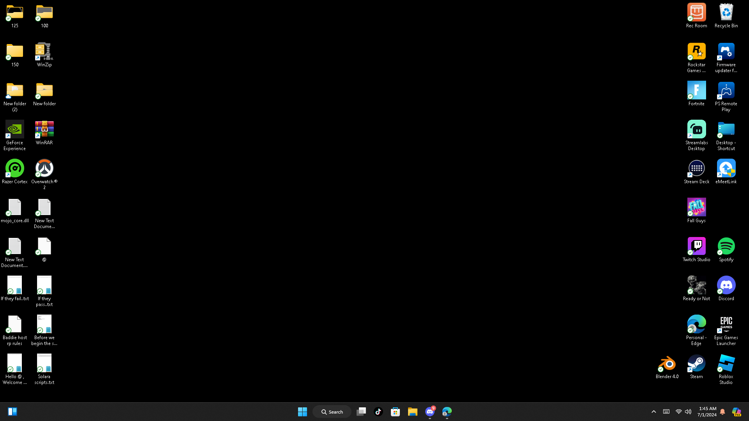Launch Rockstar Games Launcher icon
This screenshot has width=749, height=421.
click(696, 57)
